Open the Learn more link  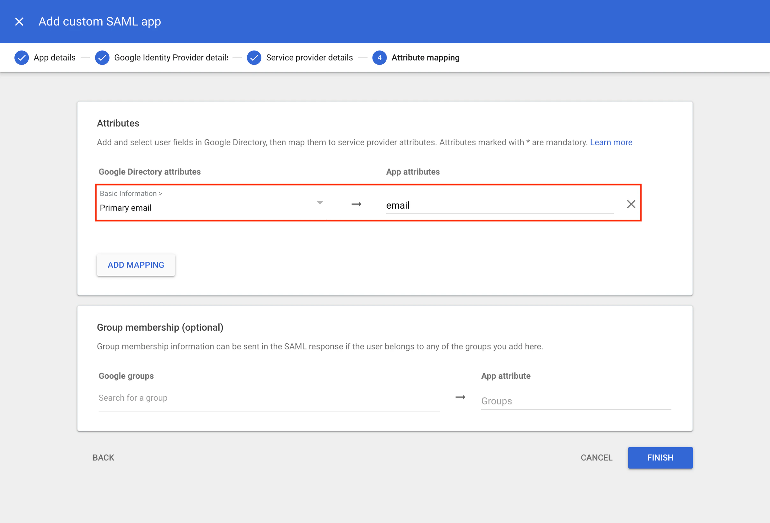coord(611,142)
